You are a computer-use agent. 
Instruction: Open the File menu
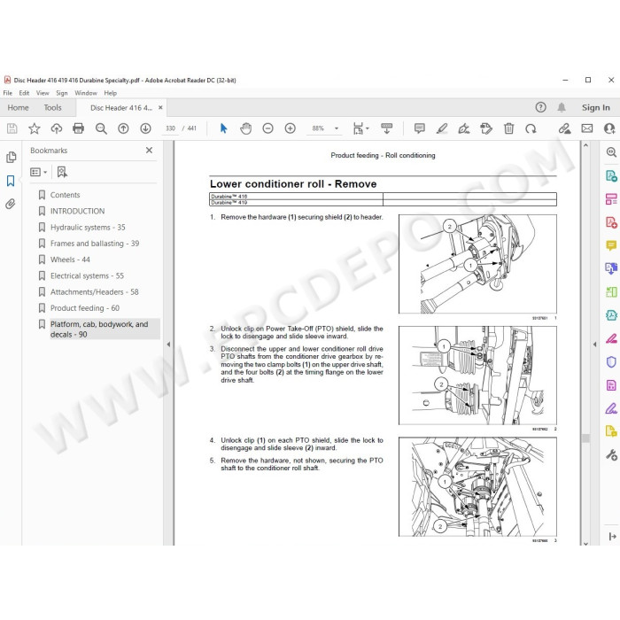pyautogui.click(x=7, y=93)
